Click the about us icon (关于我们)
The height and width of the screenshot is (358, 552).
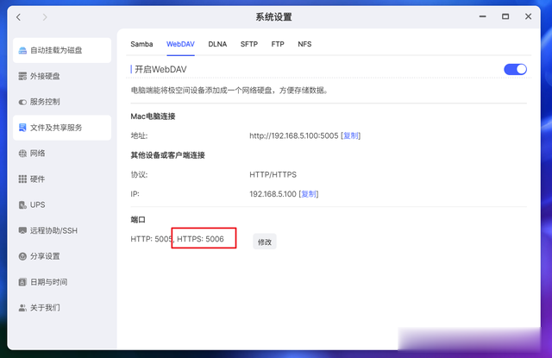22,308
